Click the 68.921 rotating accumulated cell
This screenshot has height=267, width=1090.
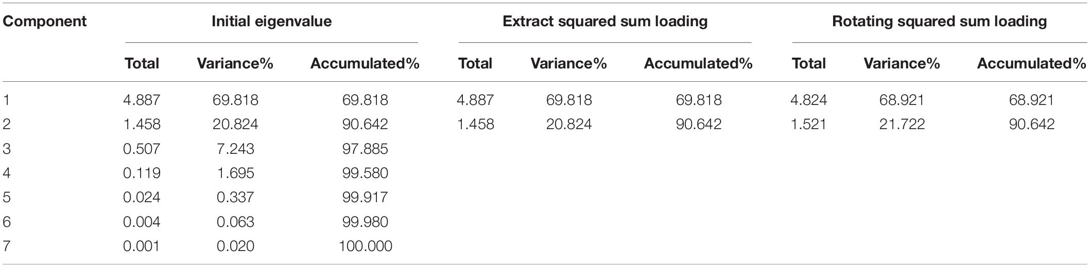[x=1031, y=99]
